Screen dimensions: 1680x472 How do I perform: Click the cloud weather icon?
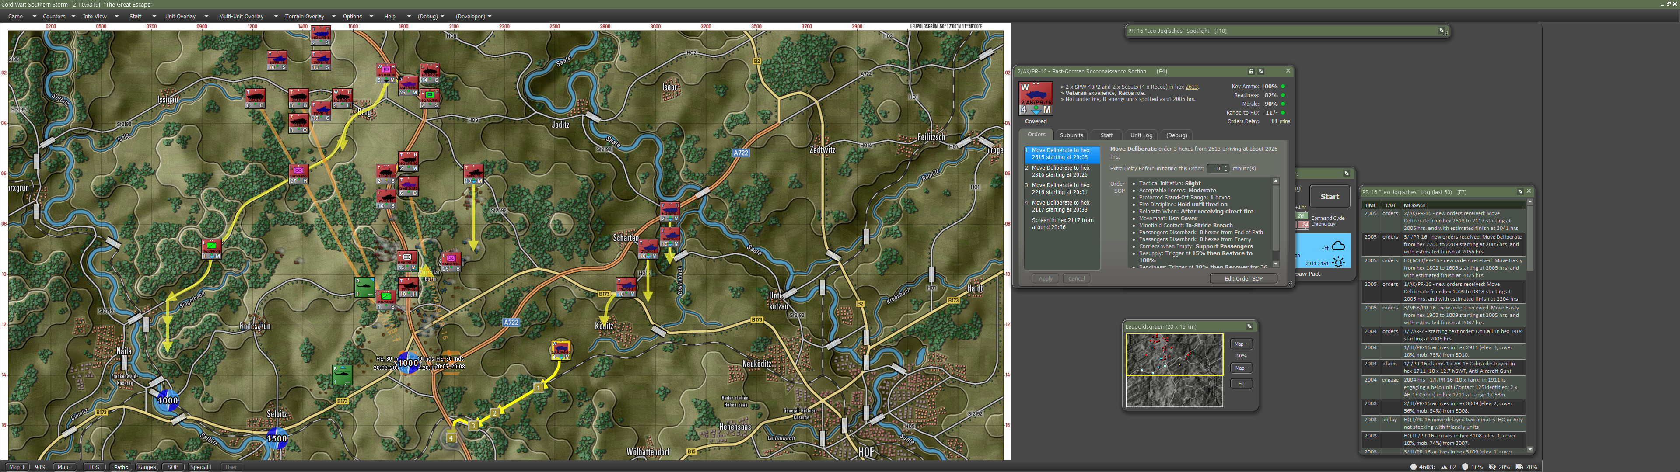point(1338,246)
